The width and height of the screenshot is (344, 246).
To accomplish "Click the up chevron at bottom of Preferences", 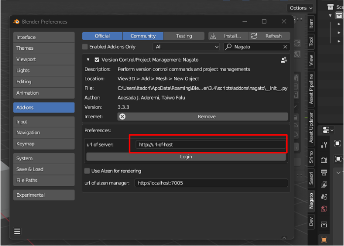I will click(284, 238).
